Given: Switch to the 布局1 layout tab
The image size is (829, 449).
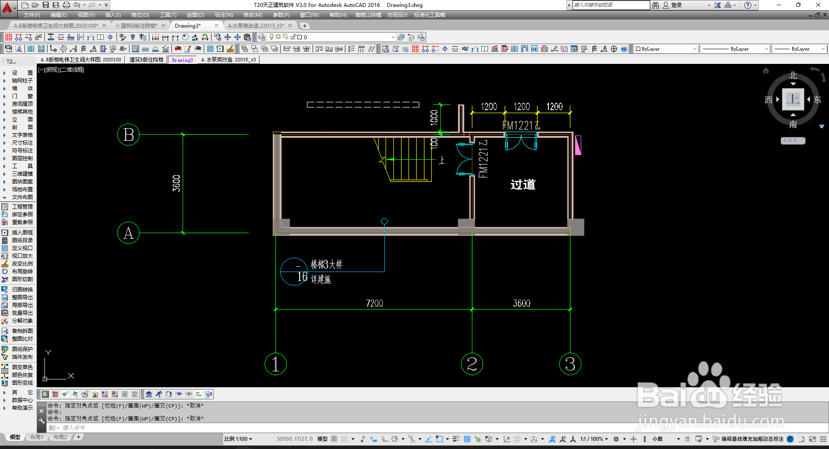Looking at the screenshot, I should (37, 437).
